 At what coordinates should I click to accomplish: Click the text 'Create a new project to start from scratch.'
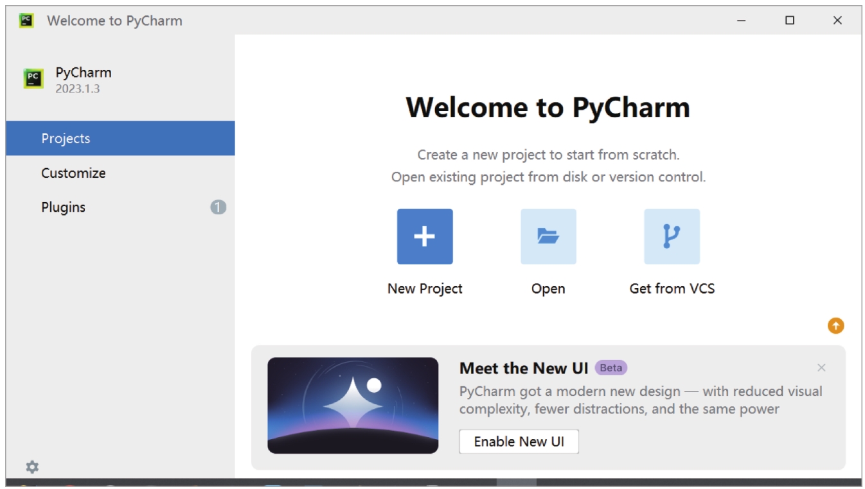(548, 155)
